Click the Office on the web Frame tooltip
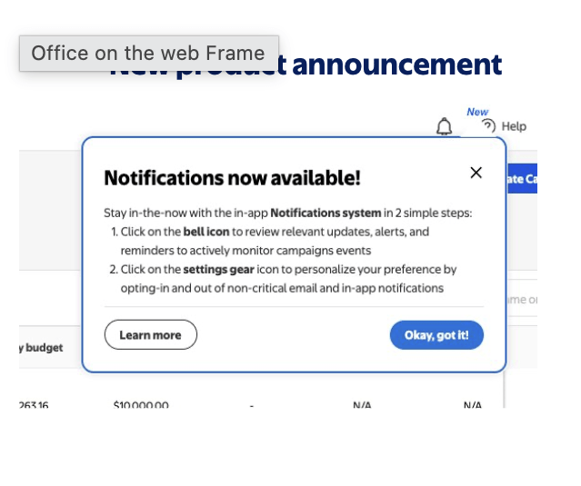This screenshot has width=581, height=486. tap(149, 54)
